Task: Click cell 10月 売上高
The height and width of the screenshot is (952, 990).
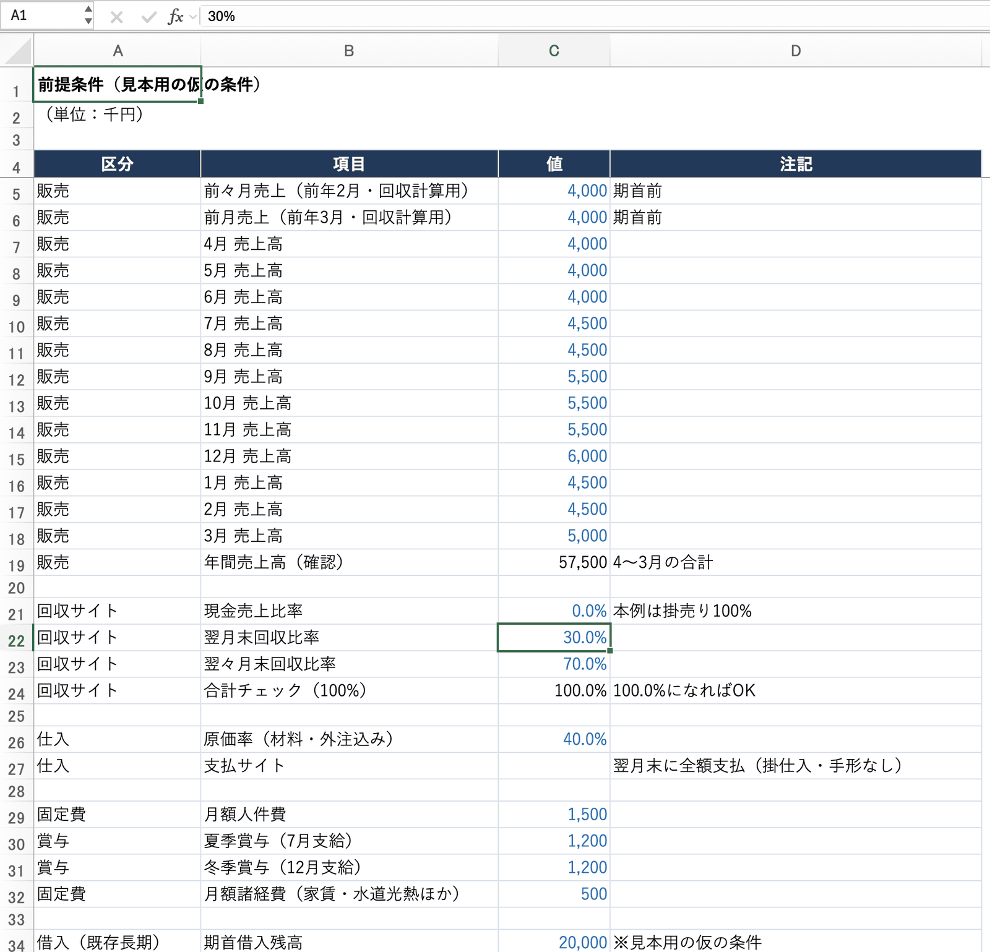Action: [x=349, y=403]
